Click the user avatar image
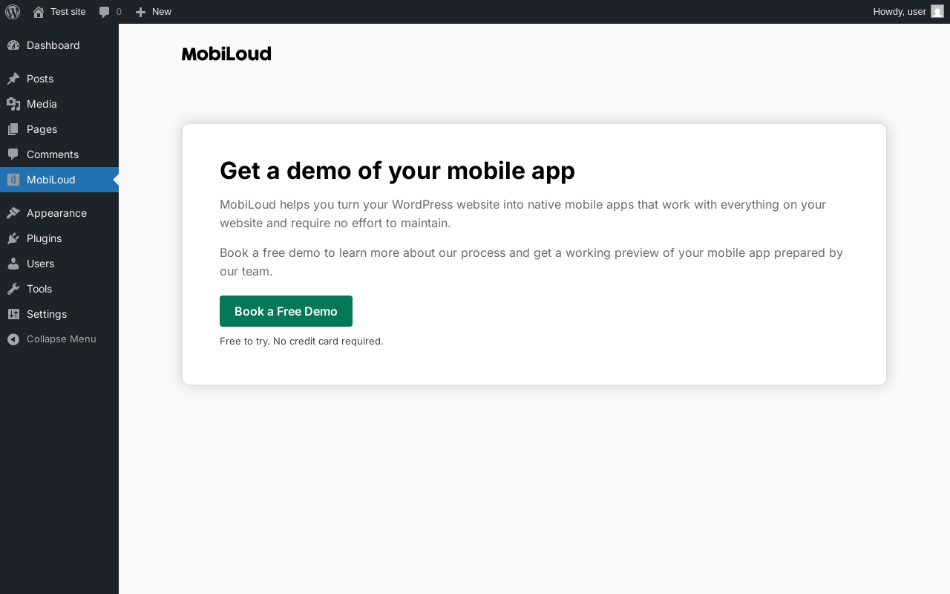The image size is (950, 594). coord(937,12)
